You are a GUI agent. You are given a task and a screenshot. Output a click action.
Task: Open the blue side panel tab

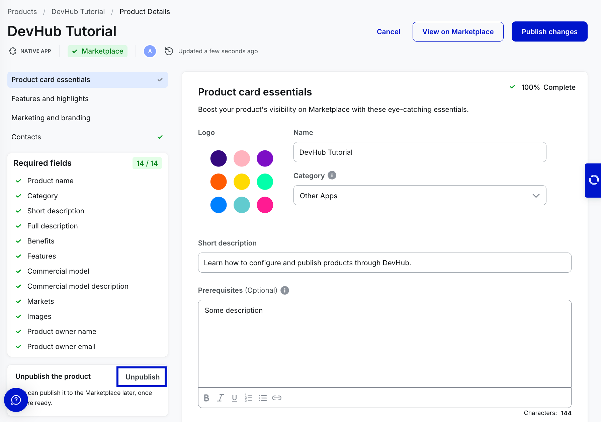[593, 180]
